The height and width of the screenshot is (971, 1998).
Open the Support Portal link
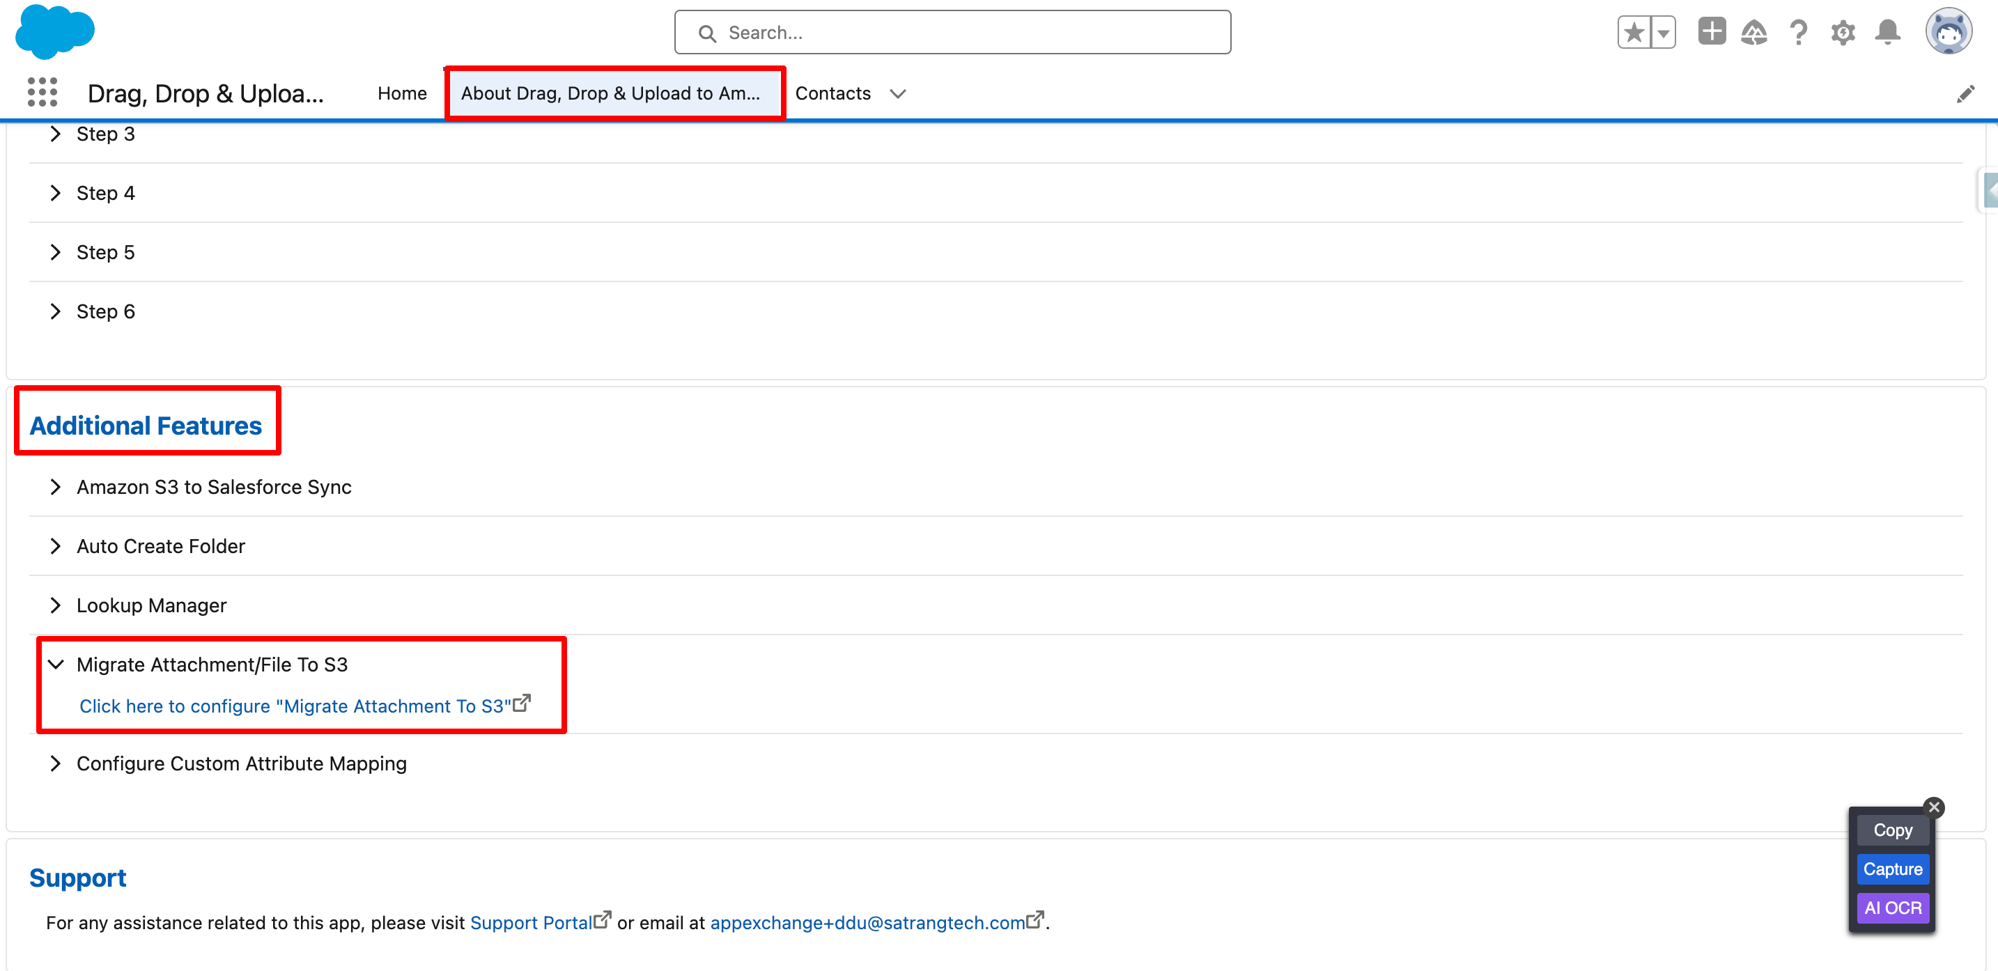531,923
